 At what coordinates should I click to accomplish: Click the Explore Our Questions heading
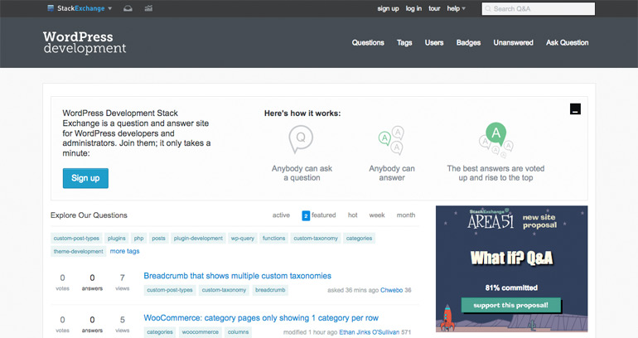tap(89, 215)
